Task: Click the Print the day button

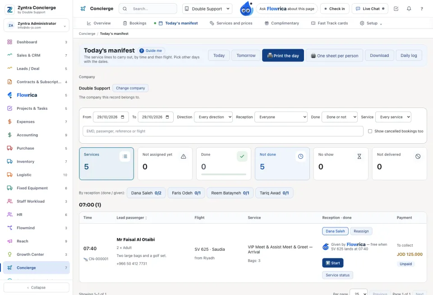Action: click(283, 56)
